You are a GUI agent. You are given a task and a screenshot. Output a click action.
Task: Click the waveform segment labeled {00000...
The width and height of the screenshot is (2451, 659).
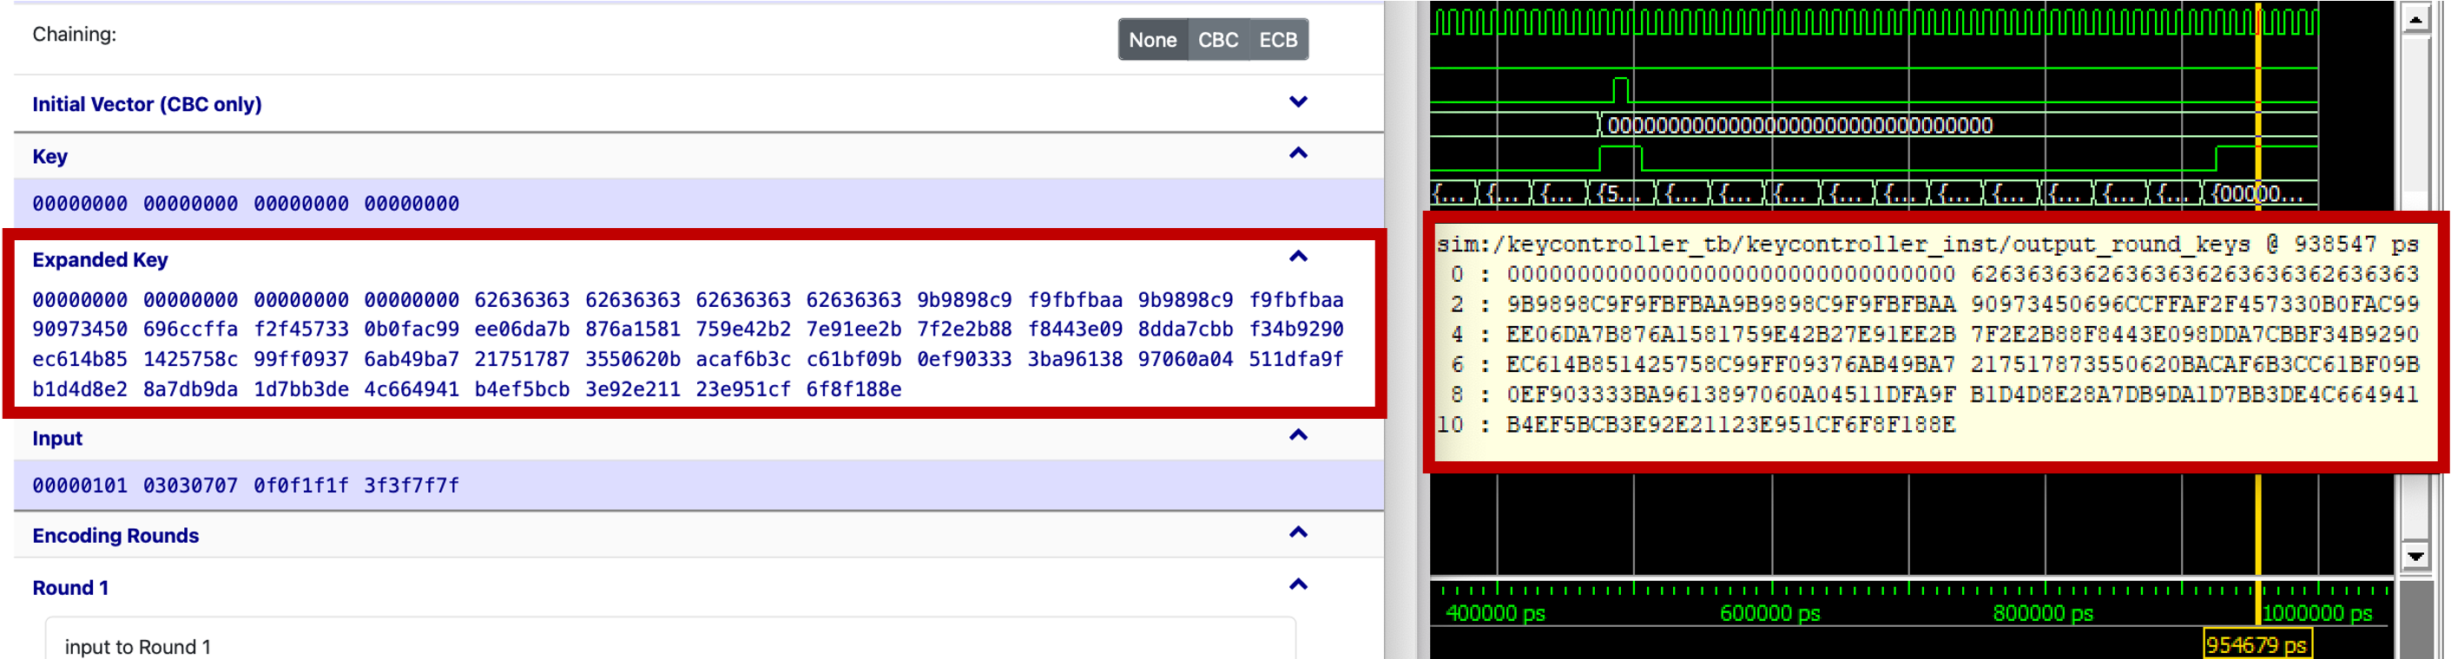pos(2258,193)
